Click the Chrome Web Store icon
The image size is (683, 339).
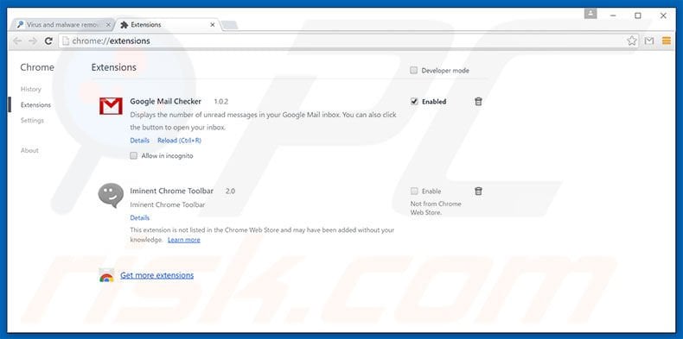[106, 275]
